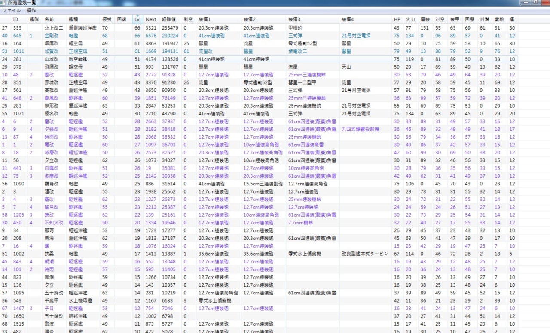This screenshot has width=550, height=333.
Task: Select the 加賀改 carrier row
Action: point(51,51)
